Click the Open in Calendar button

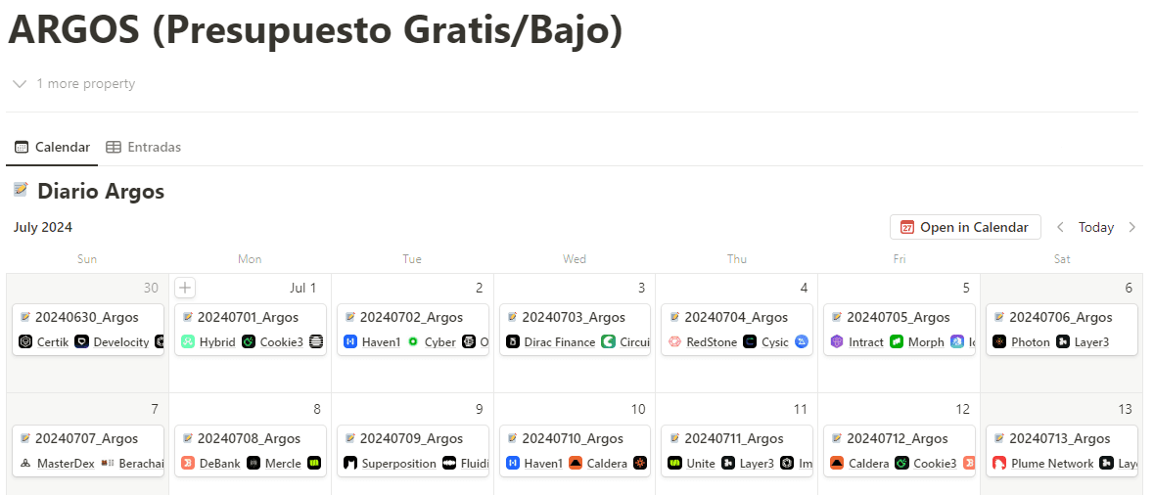click(965, 227)
